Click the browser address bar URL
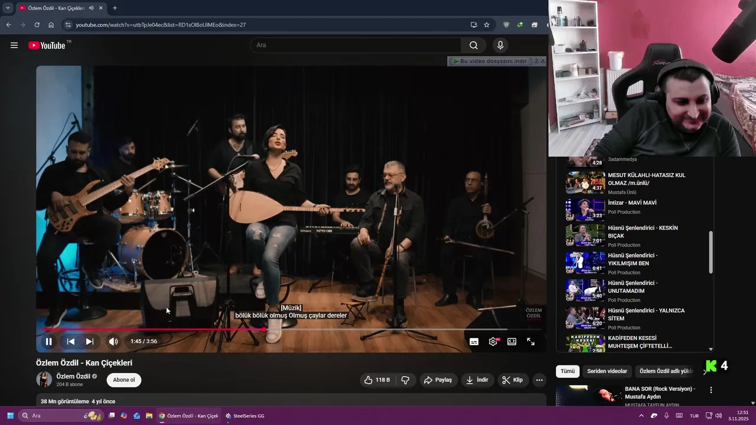The image size is (756, 425). [161, 25]
